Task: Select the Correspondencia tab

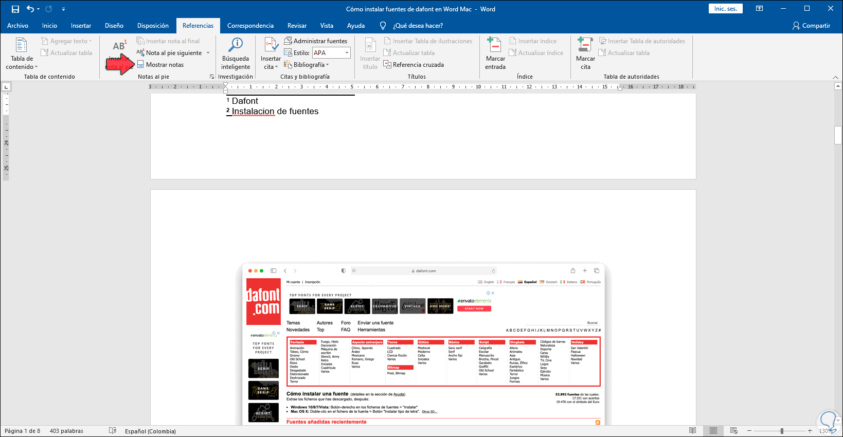Action: [250, 26]
